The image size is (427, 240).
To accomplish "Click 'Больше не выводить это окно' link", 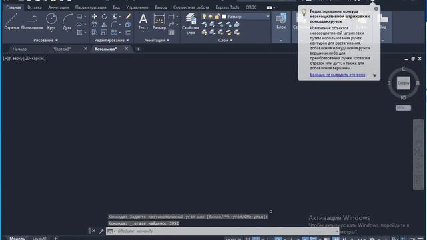I will coord(337,75).
